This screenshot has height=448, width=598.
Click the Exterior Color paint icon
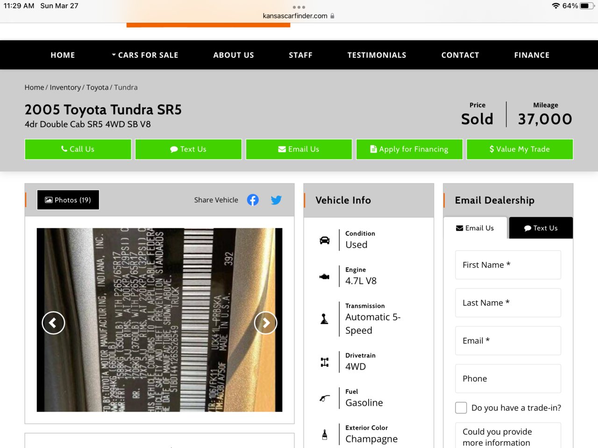pyautogui.click(x=325, y=434)
